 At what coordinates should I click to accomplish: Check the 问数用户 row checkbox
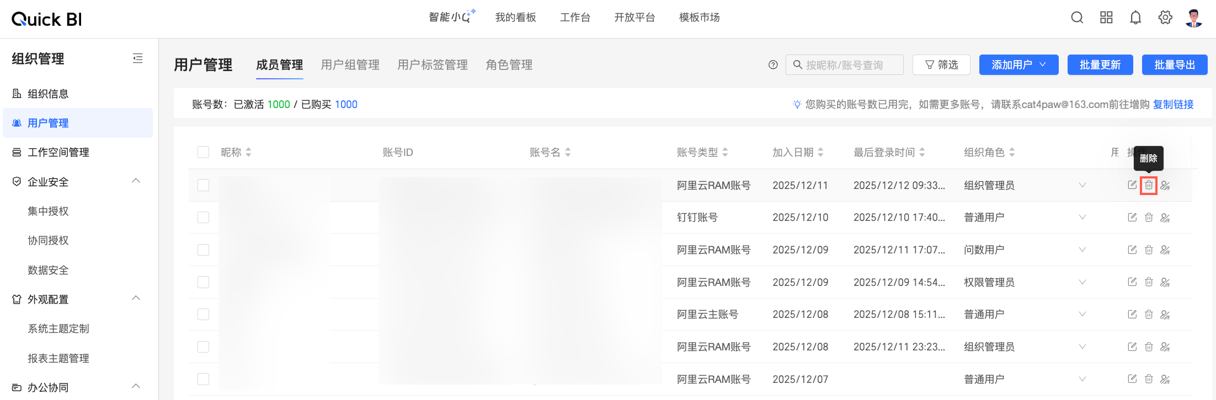204,250
